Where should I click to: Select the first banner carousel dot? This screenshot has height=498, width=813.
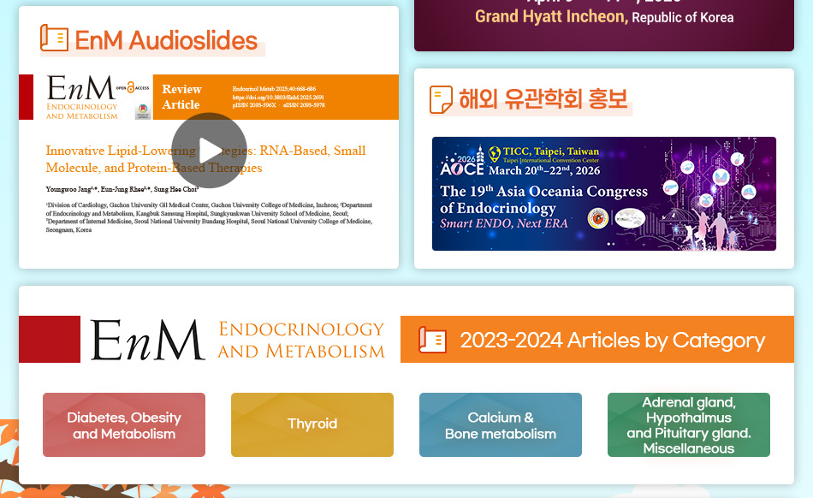pos(608,244)
